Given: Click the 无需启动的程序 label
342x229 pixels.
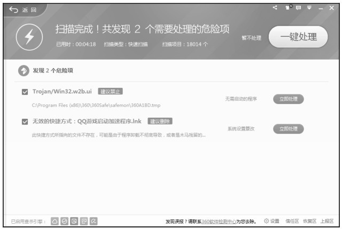Looking at the screenshot, I should click(x=241, y=99).
